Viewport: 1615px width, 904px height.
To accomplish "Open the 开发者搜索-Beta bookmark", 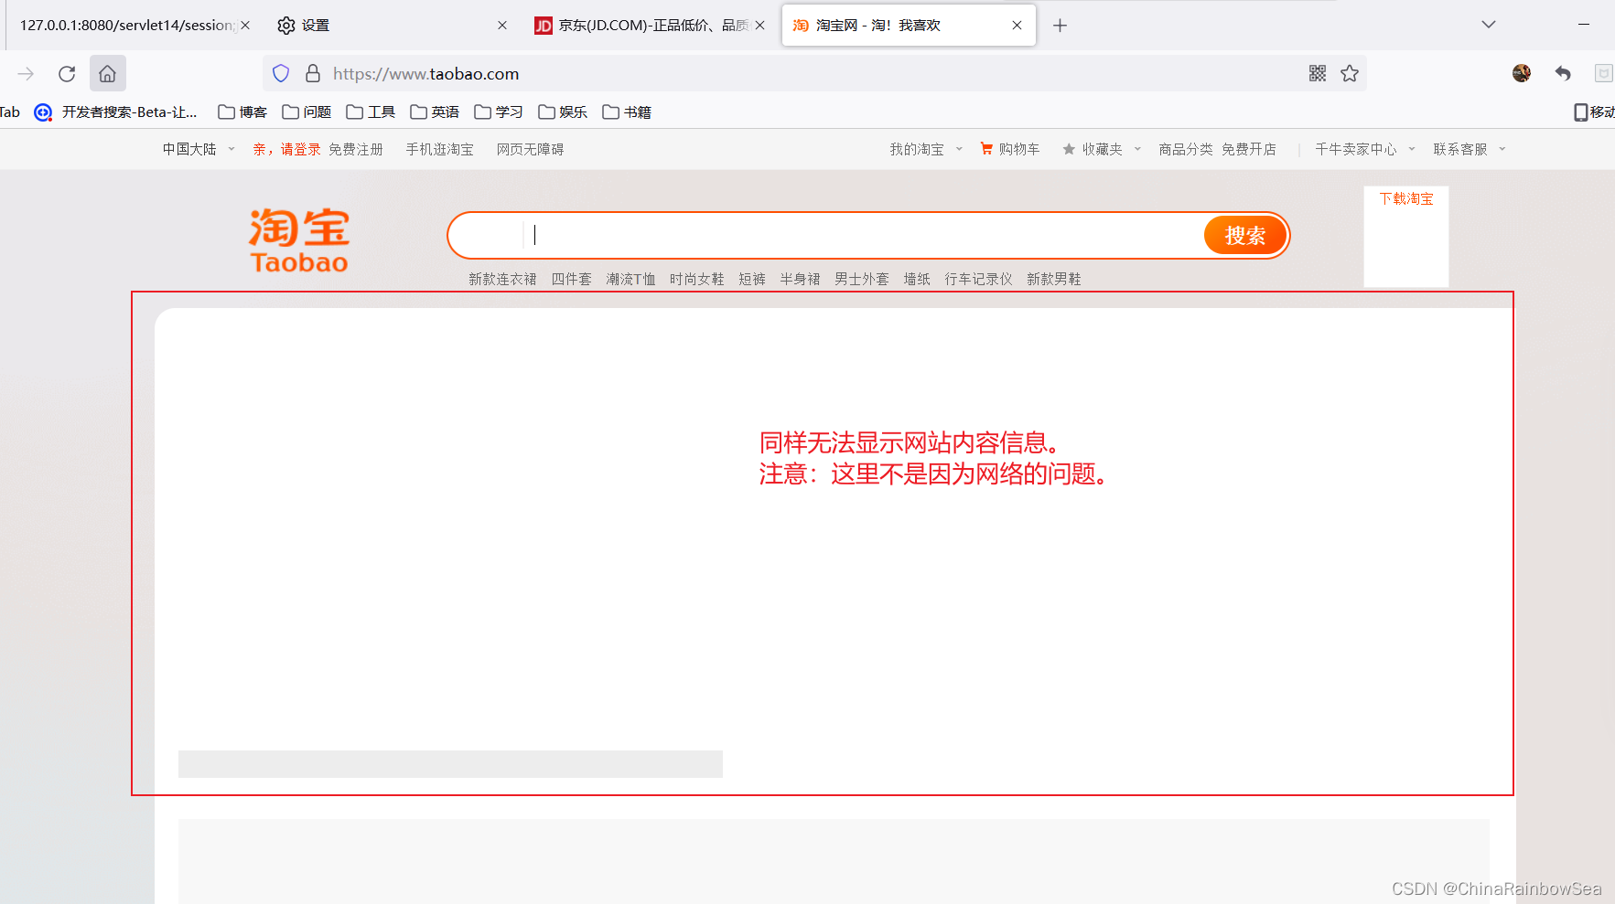I will [x=116, y=112].
